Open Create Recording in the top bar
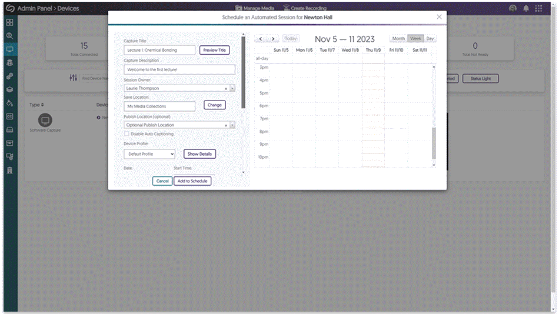The height and width of the screenshot is (314, 559). click(305, 8)
